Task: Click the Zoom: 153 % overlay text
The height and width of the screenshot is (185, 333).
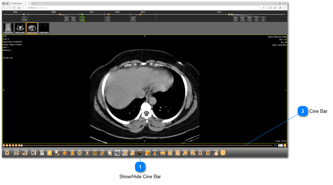Action: coord(281,141)
